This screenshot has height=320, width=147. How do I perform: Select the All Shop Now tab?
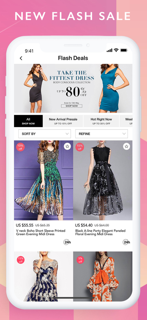[28, 121]
